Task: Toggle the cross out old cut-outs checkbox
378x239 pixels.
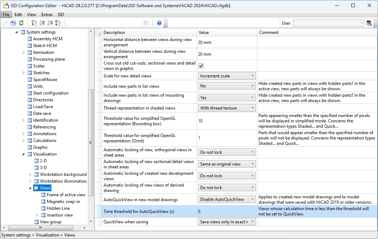Action: click(201, 66)
